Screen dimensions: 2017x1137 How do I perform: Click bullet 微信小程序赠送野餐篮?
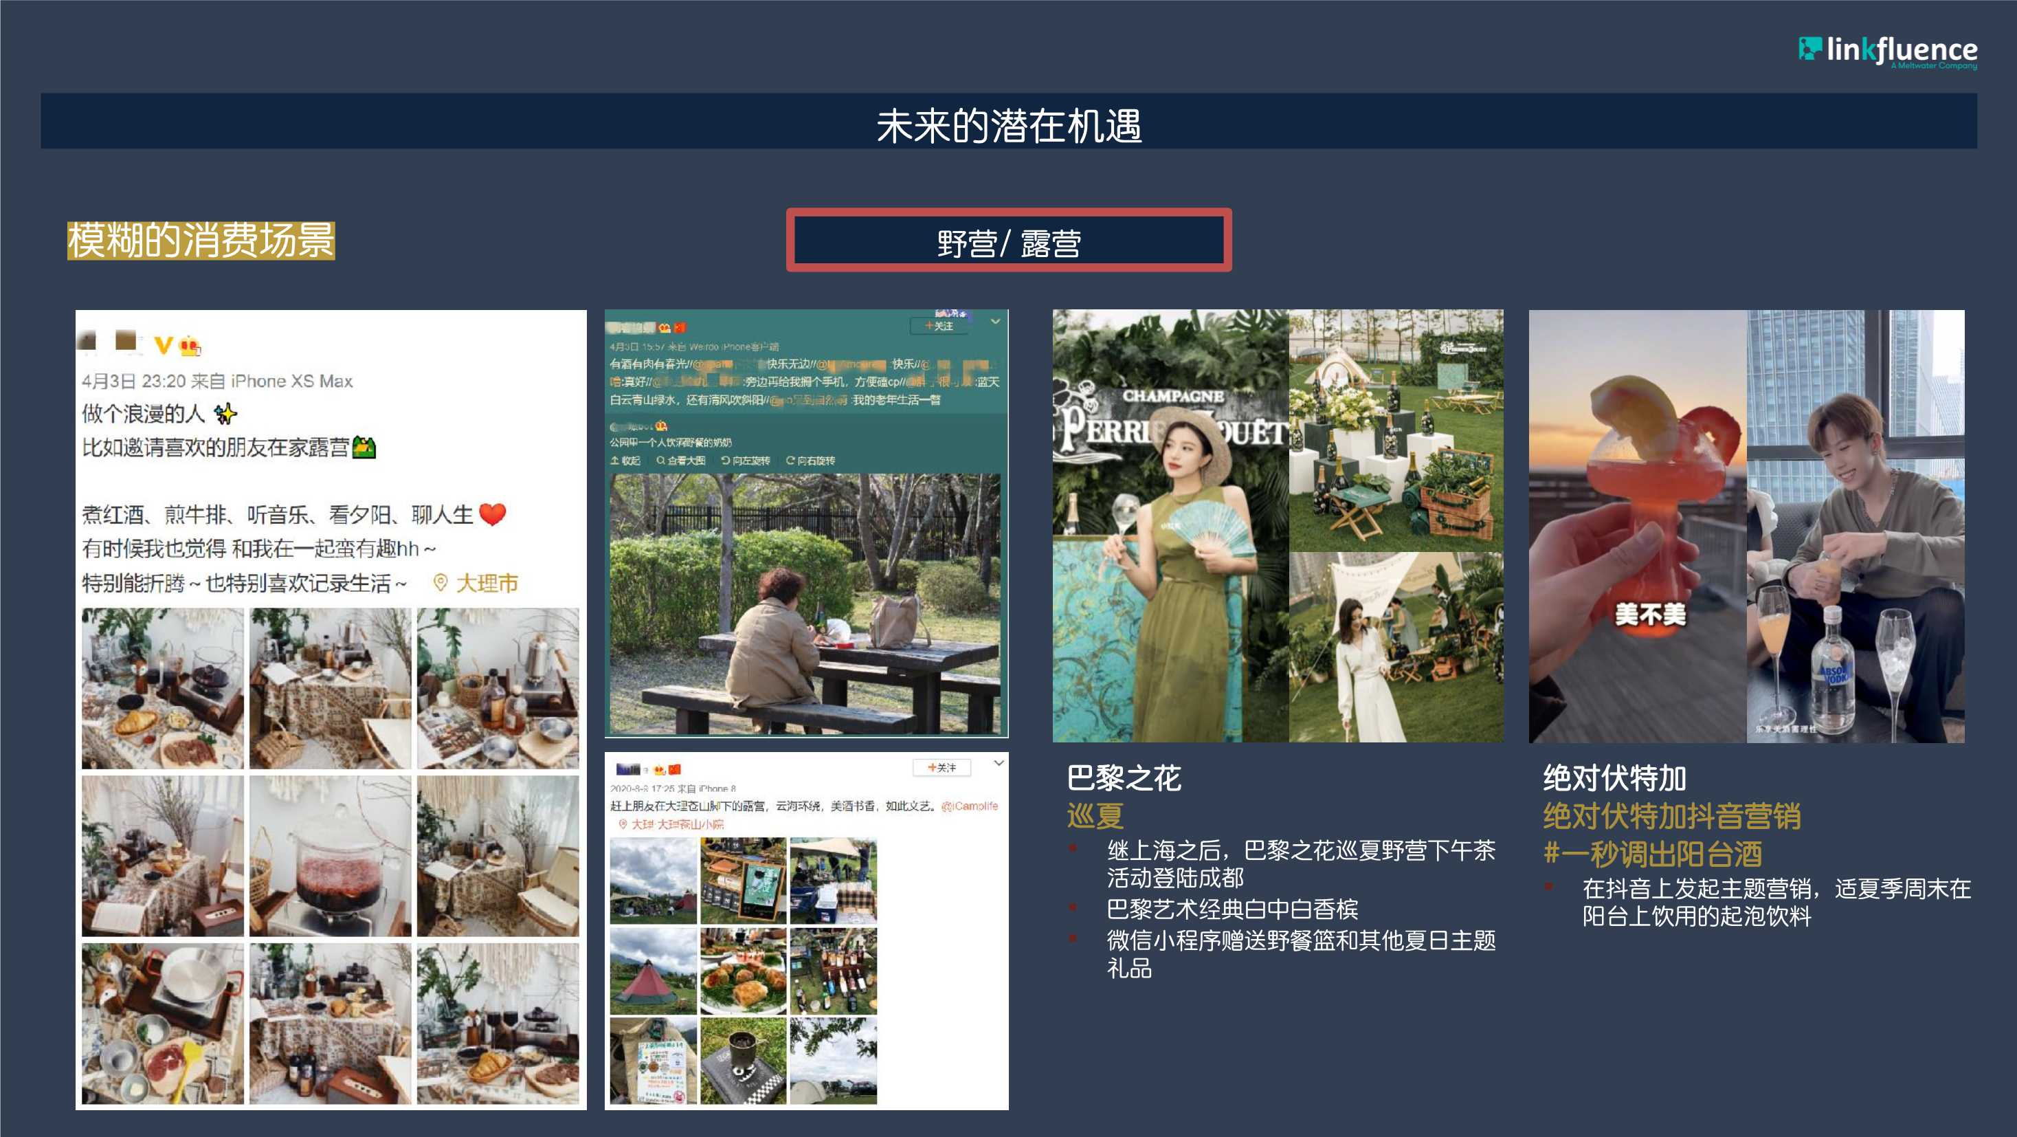(x=1300, y=953)
